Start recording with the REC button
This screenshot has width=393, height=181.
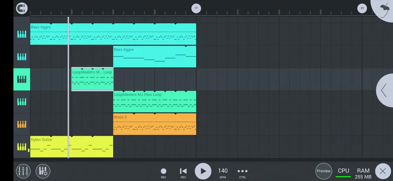(163, 173)
